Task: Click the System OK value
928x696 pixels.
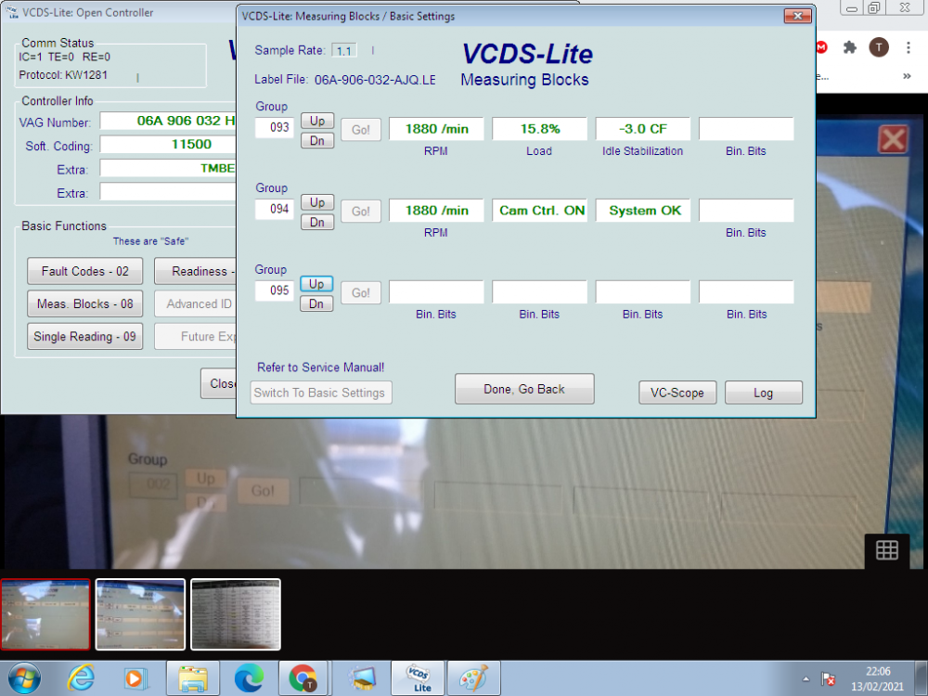Action: click(643, 211)
